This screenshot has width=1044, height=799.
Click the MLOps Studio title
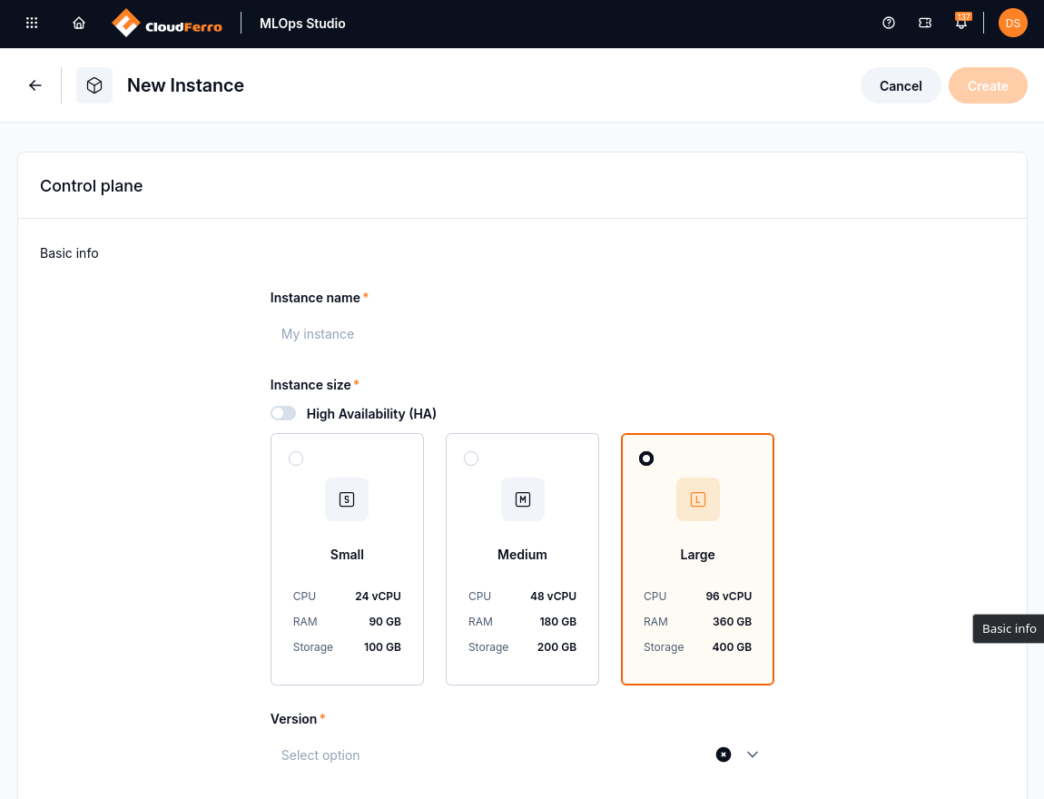[302, 24]
